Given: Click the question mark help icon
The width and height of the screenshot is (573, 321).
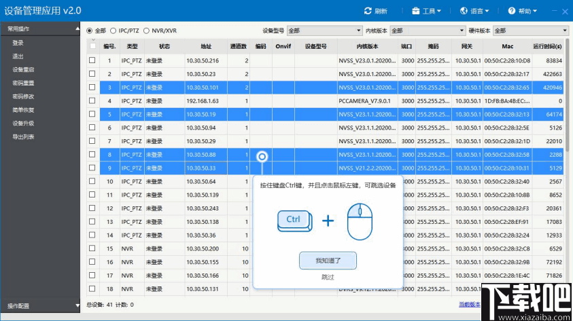Looking at the screenshot, I should 512,11.
